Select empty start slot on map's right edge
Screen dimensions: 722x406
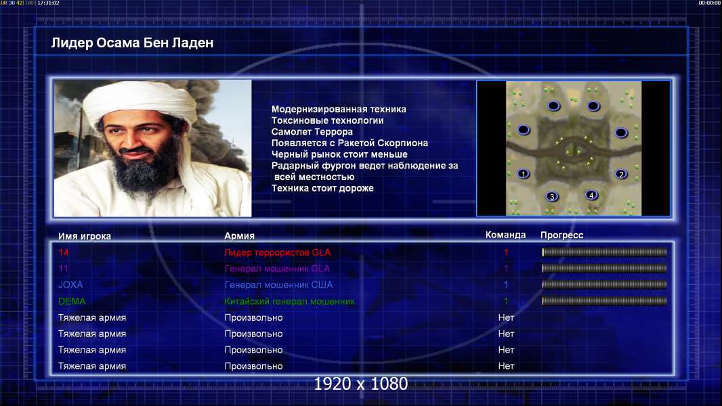pyautogui.click(x=621, y=133)
